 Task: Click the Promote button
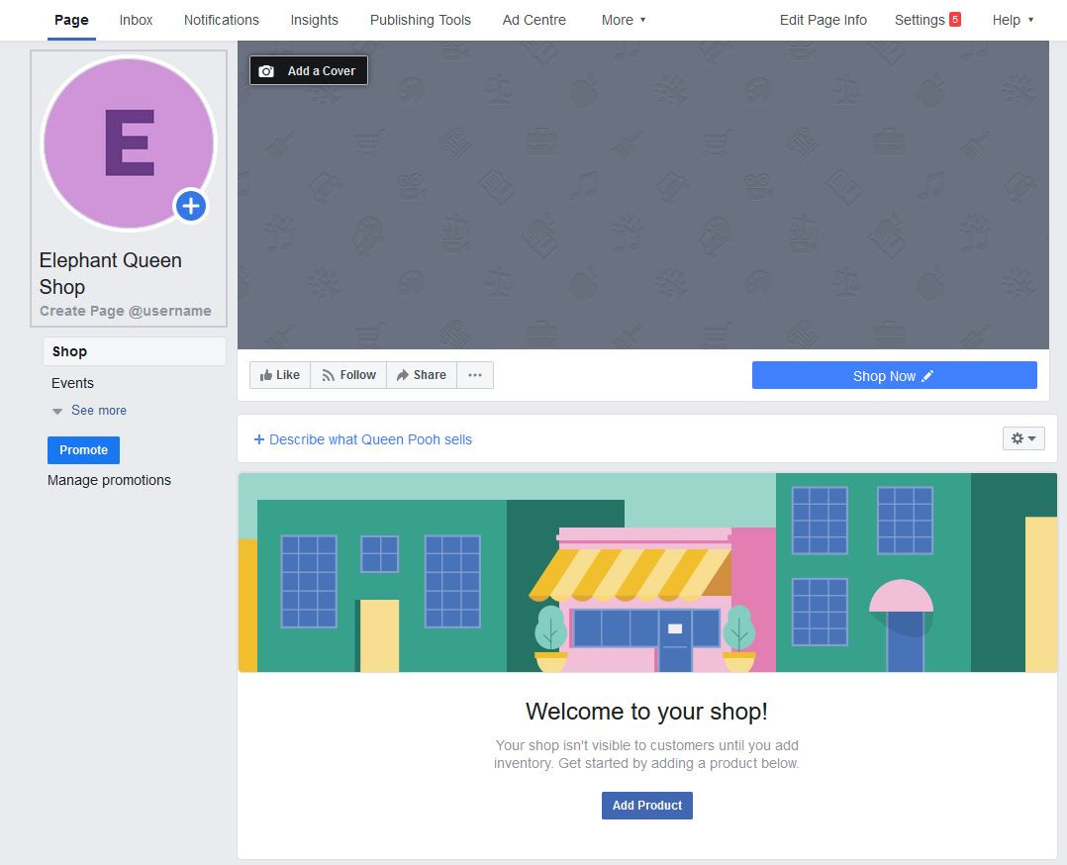[84, 450]
